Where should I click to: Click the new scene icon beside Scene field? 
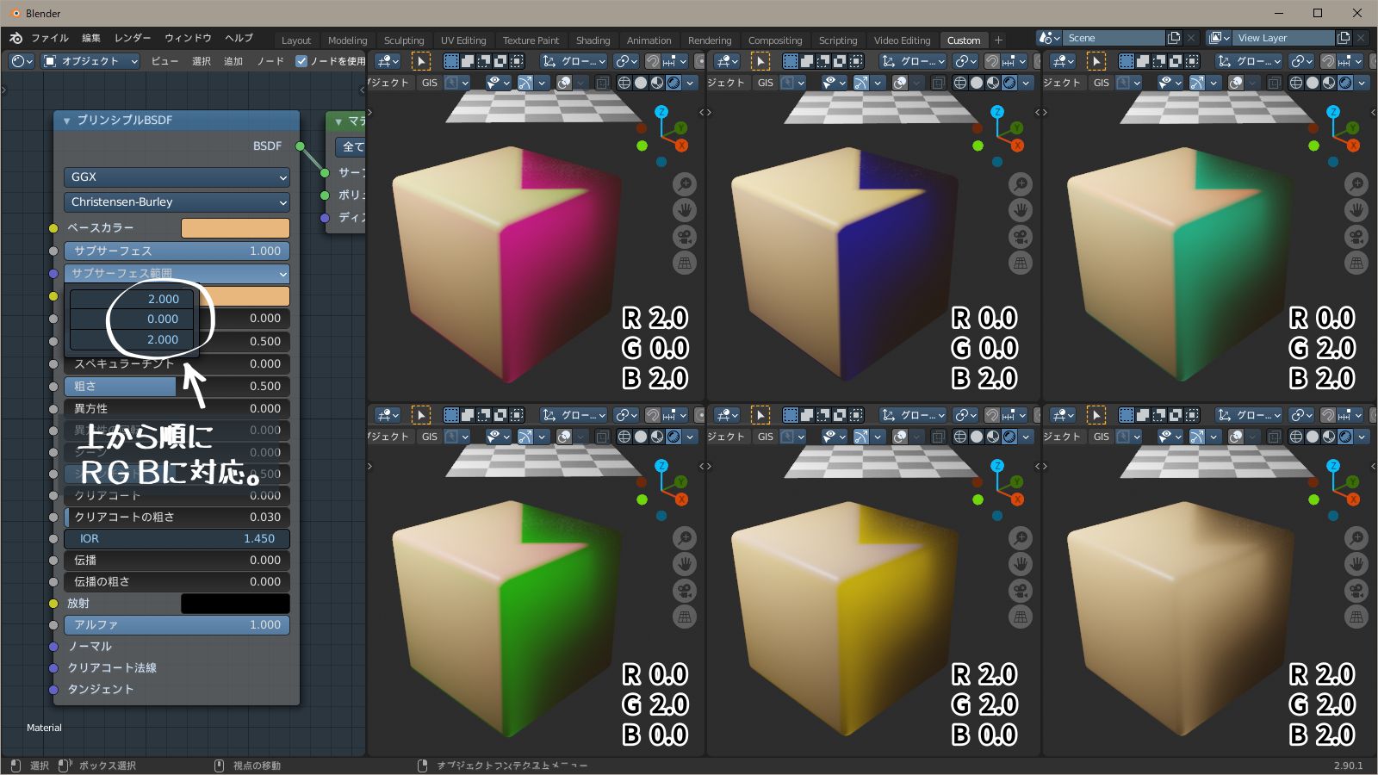[x=1173, y=38]
